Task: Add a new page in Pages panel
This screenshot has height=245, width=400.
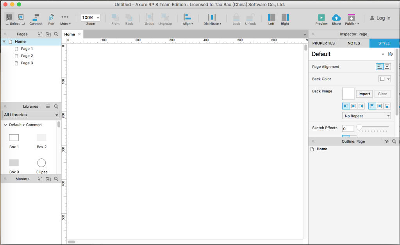Action: tap(40, 34)
